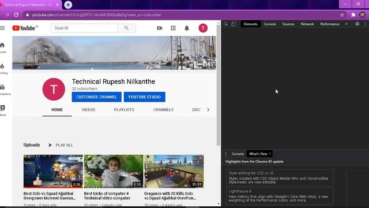Select the channel HOME tab
Viewport: 369px width, 208px height.
57,110
